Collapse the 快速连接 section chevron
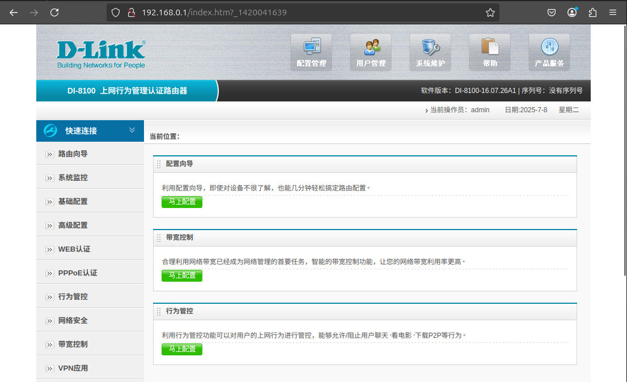Image resolution: width=627 pixels, height=382 pixels. click(132, 130)
